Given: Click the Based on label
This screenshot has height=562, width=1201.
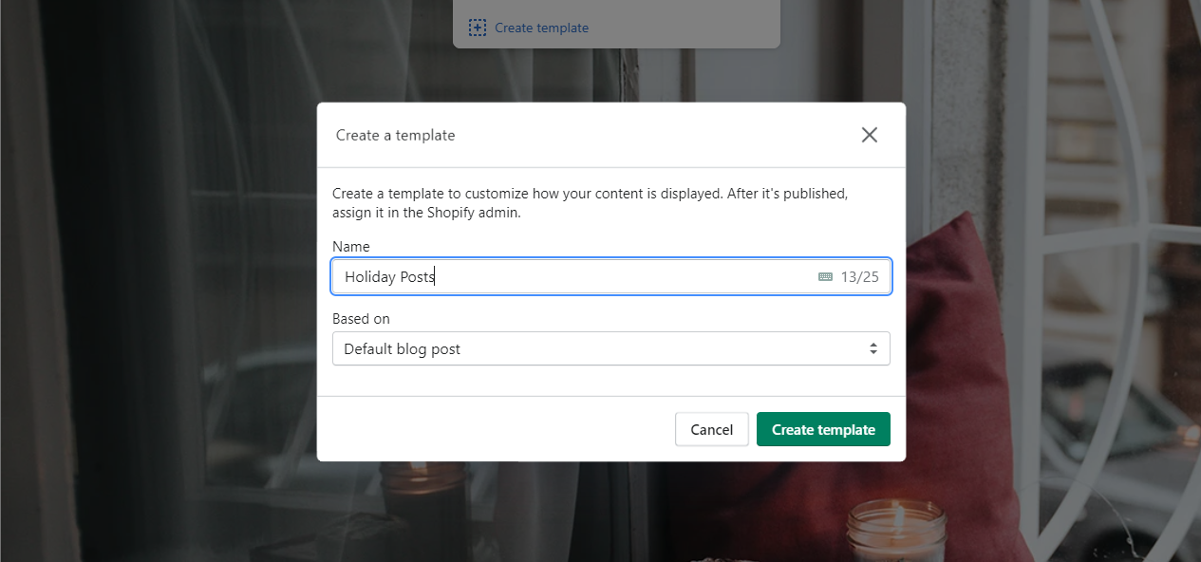Looking at the screenshot, I should 361,318.
